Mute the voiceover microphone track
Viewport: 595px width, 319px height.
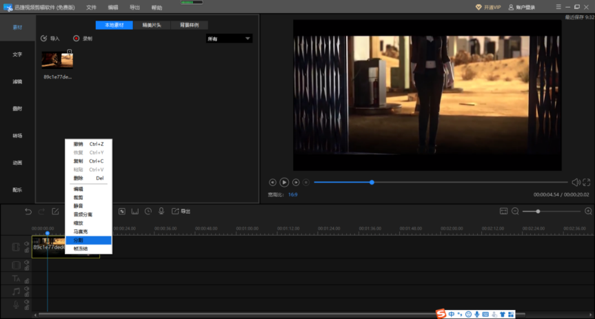point(27,302)
